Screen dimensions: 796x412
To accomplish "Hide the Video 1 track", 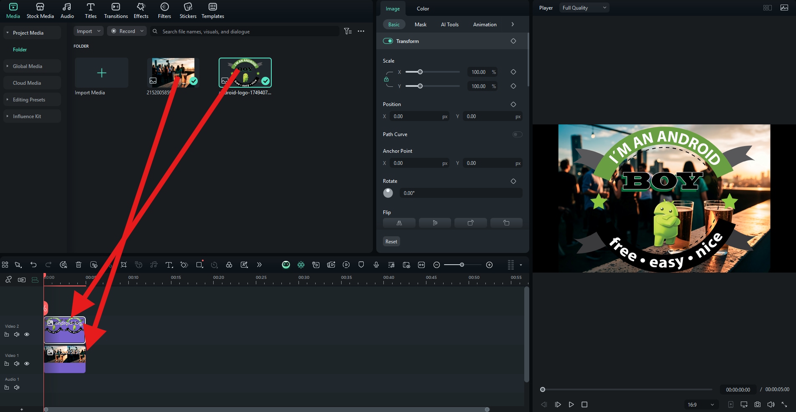I will pyautogui.click(x=27, y=364).
